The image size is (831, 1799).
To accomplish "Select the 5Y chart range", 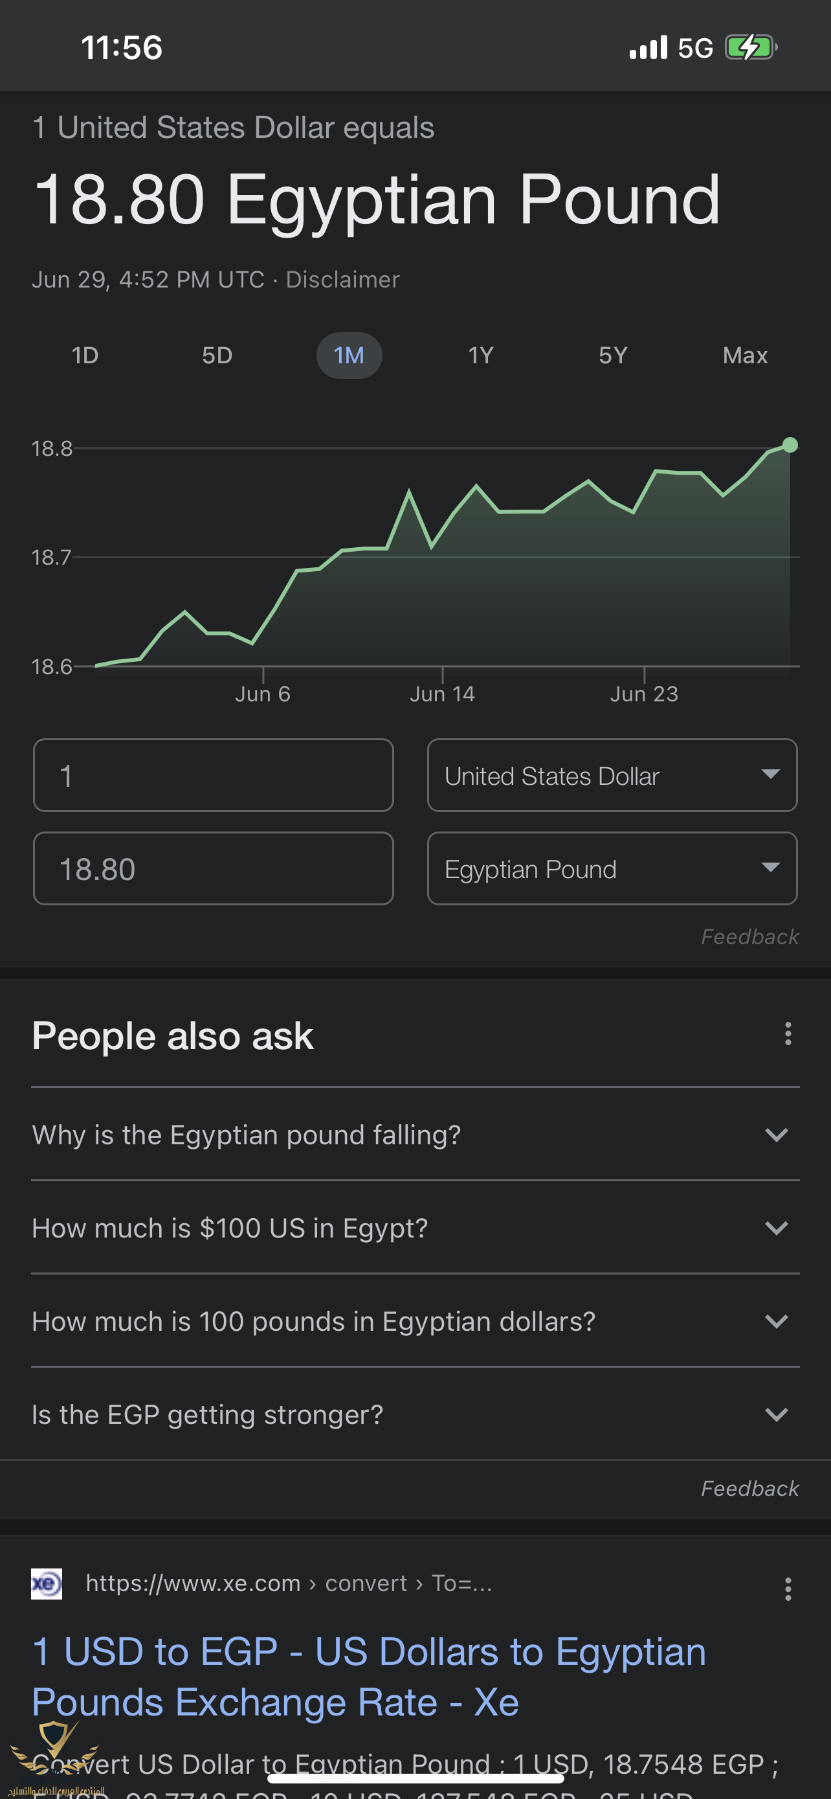I will 613,356.
